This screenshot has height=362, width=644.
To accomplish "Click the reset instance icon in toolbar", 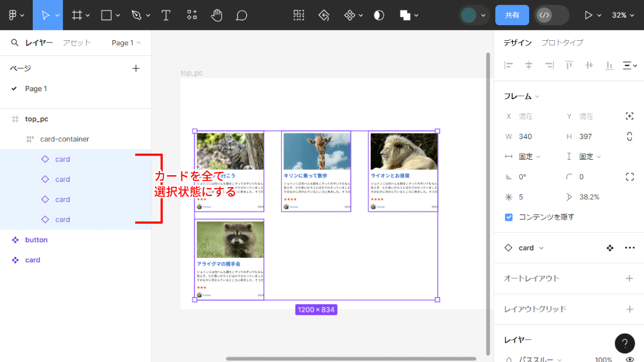I will tap(324, 15).
